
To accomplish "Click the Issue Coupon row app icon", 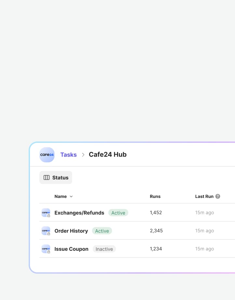I will coord(46,249).
